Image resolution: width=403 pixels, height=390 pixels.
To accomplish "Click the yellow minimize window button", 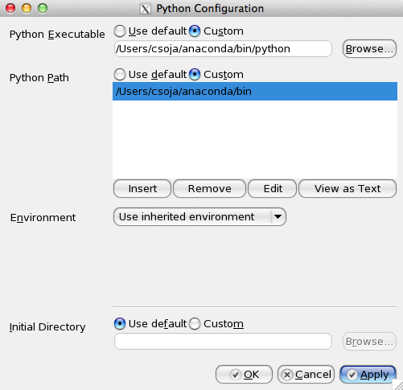I will coord(27,8).
